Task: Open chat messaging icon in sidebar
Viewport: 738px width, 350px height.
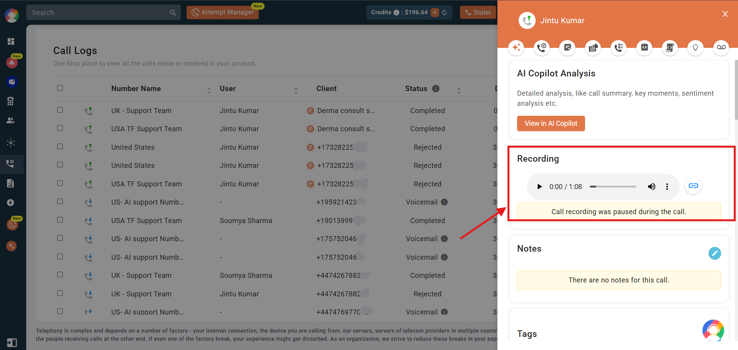Action: click(12, 82)
